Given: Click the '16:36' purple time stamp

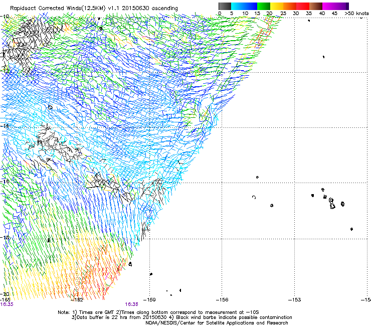Looking at the screenshot, I should [x=131, y=304].
